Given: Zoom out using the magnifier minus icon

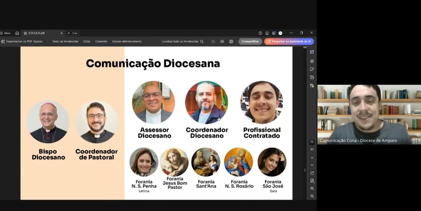Looking at the screenshot, I should pyautogui.click(x=312, y=196).
